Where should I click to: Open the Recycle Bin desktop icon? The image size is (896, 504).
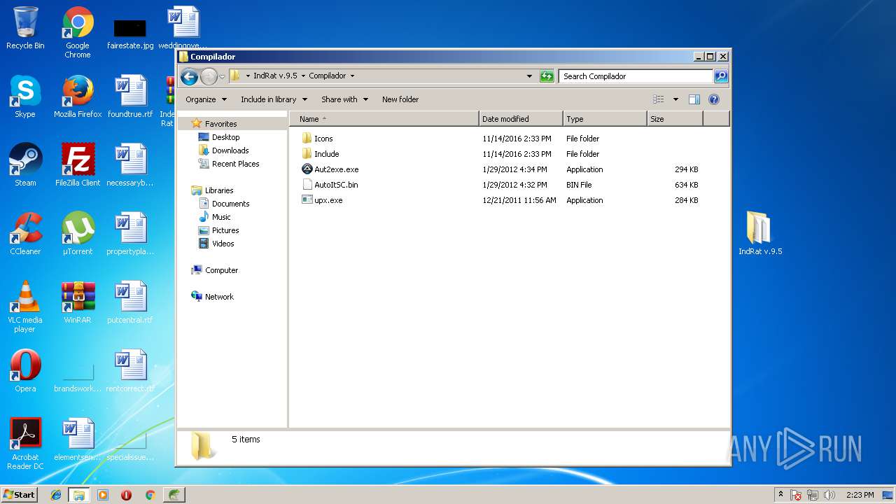click(25, 28)
